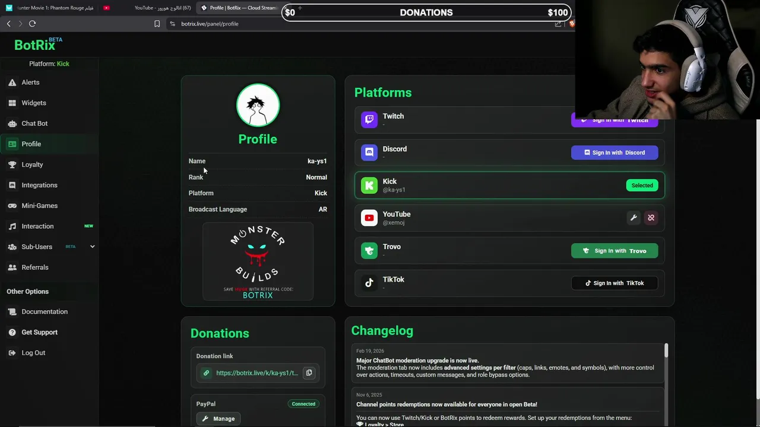The image size is (760, 427).
Task: Click the chain link icon beside donation URL
Action: tap(206, 373)
